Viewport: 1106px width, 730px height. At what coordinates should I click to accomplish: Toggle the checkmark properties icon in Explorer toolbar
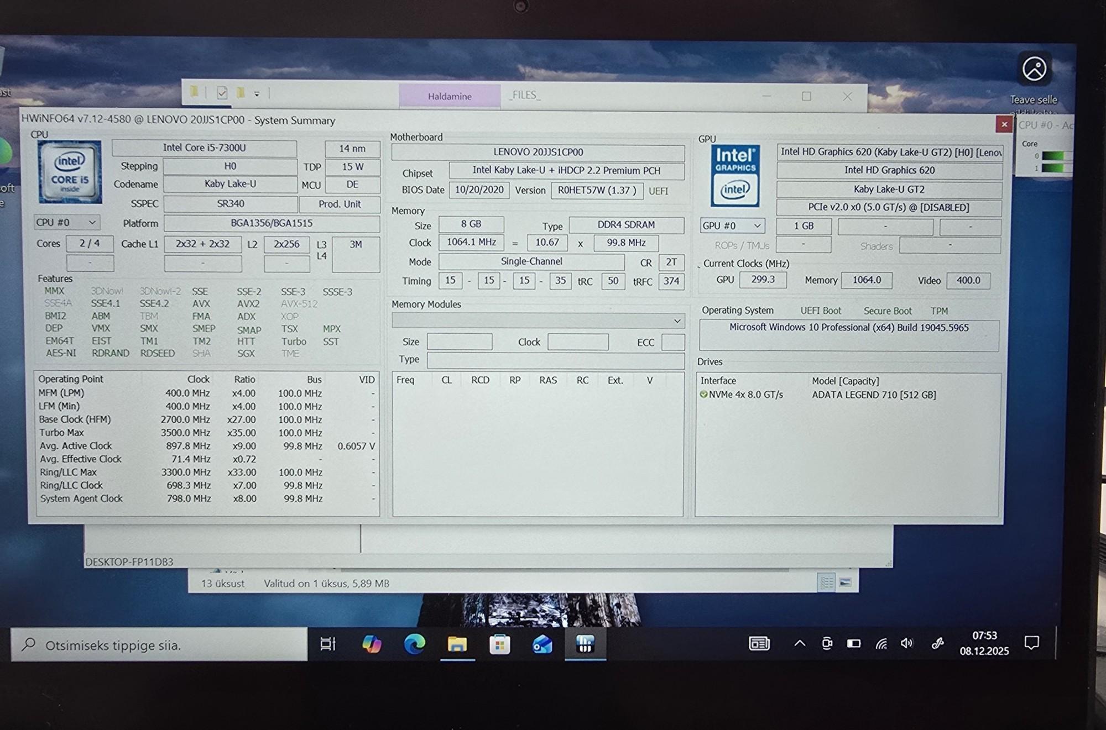pos(222,93)
